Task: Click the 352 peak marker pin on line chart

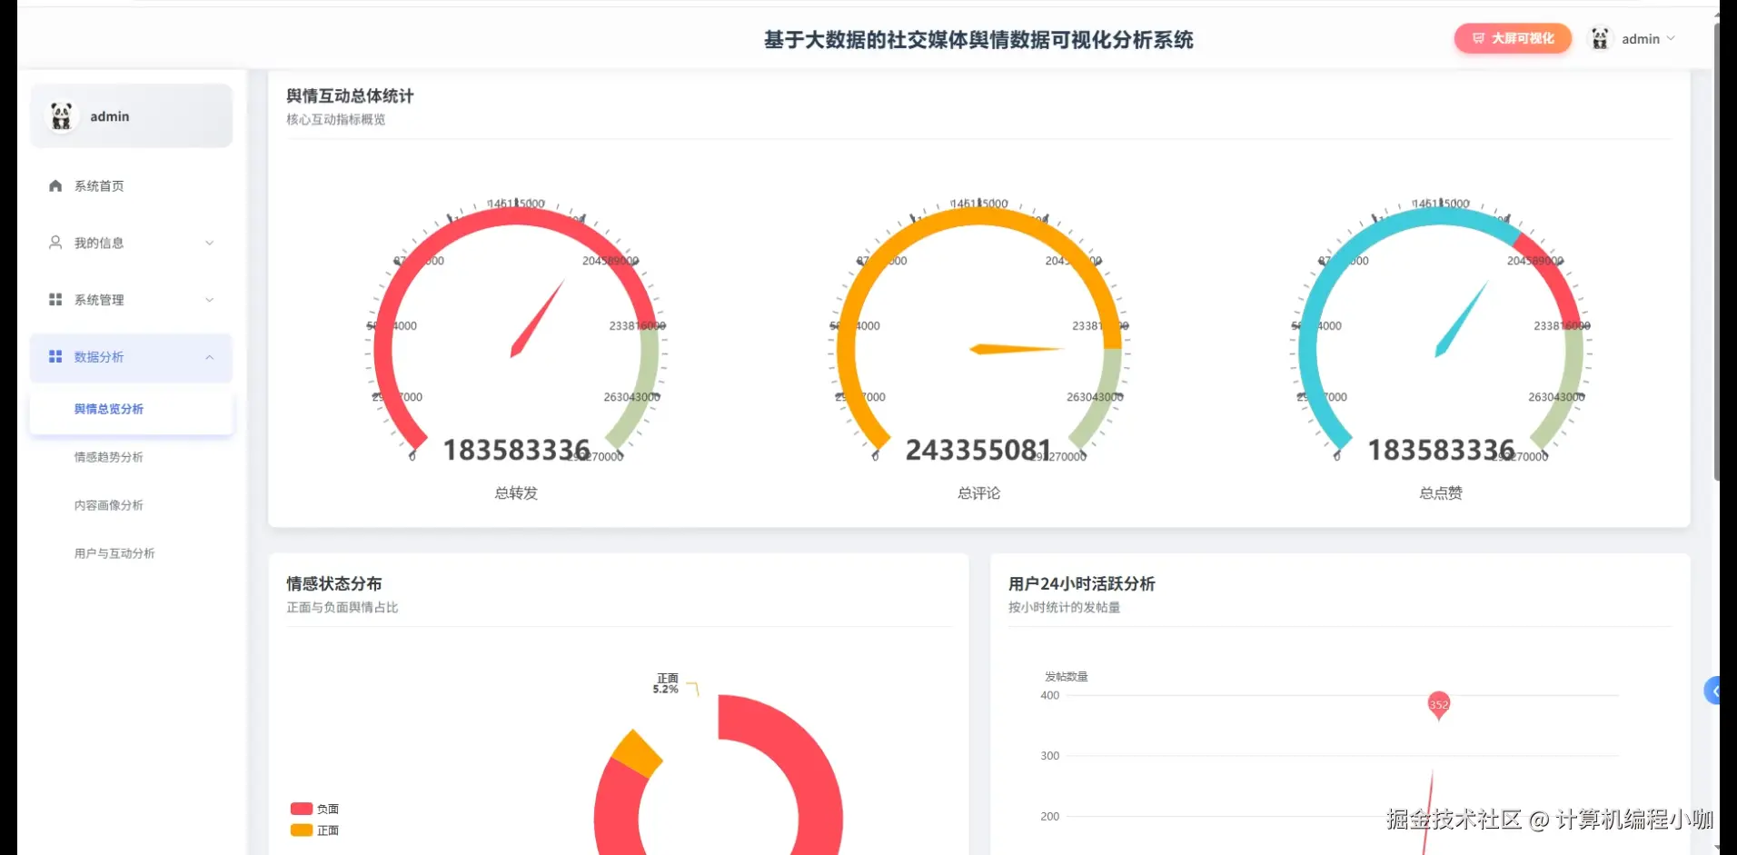Action: 1438,705
